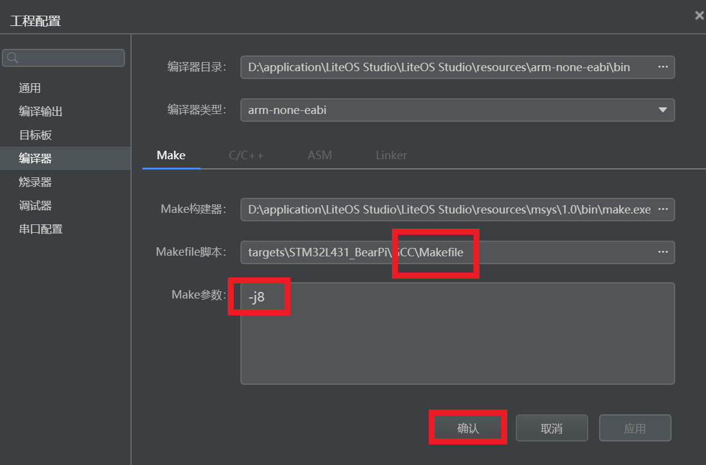Switch to the ASM tab
706x465 pixels.
pyautogui.click(x=319, y=156)
